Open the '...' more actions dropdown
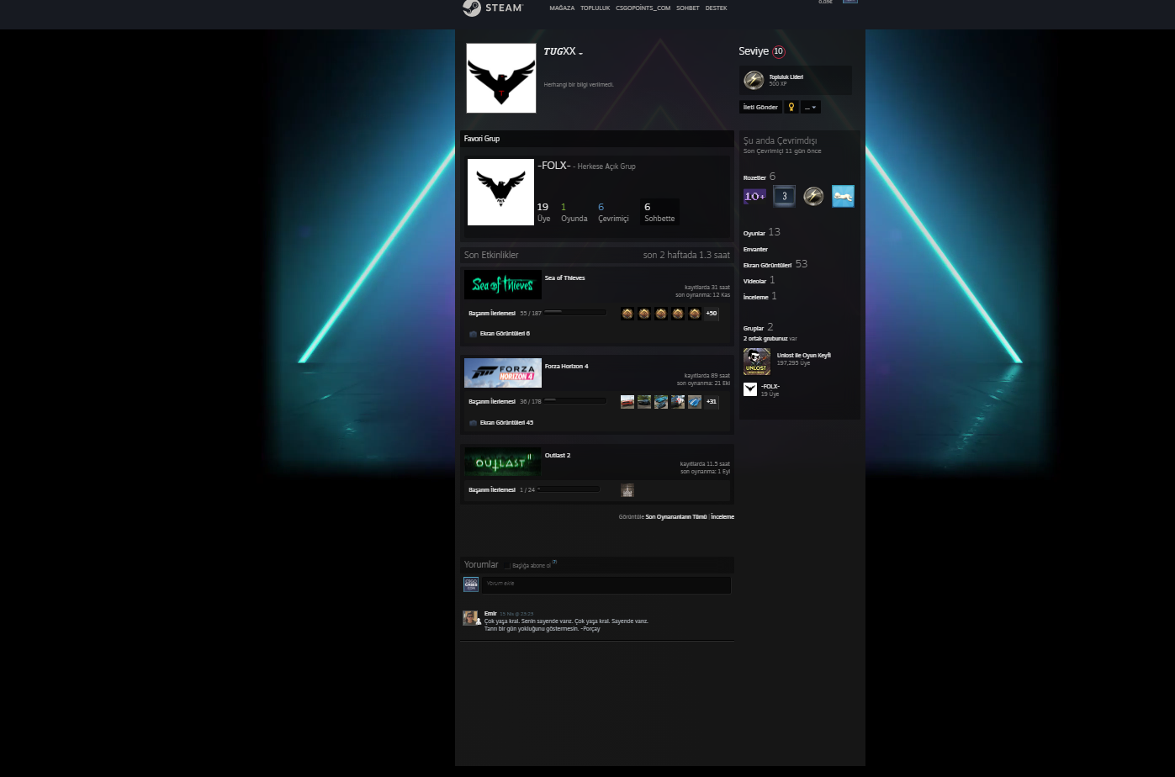 pos(811,107)
